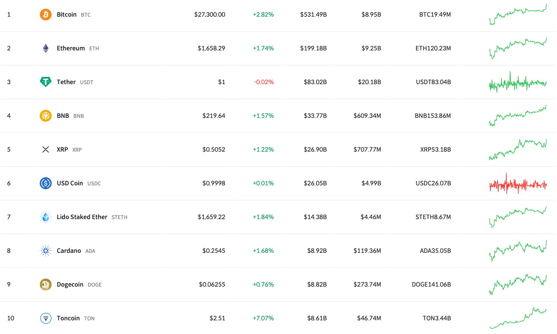Click the Toncoin triangle logo icon
The height and width of the screenshot is (334, 557).
tap(46, 318)
